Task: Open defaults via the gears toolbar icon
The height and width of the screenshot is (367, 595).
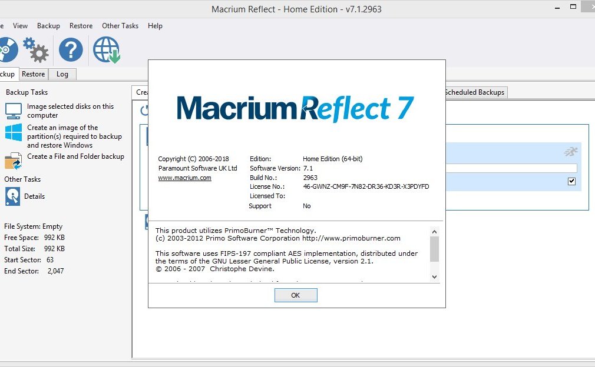Action: click(x=36, y=49)
